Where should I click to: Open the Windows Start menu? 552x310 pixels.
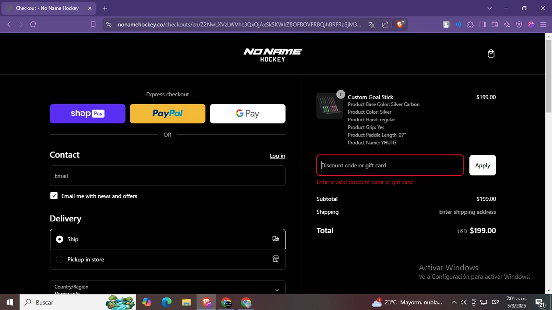10,302
